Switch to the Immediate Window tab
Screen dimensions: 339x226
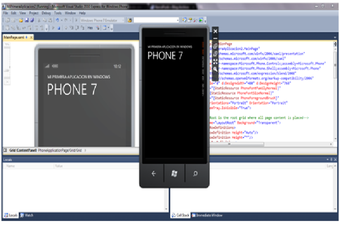pyautogui.click(x=209, y=216)
